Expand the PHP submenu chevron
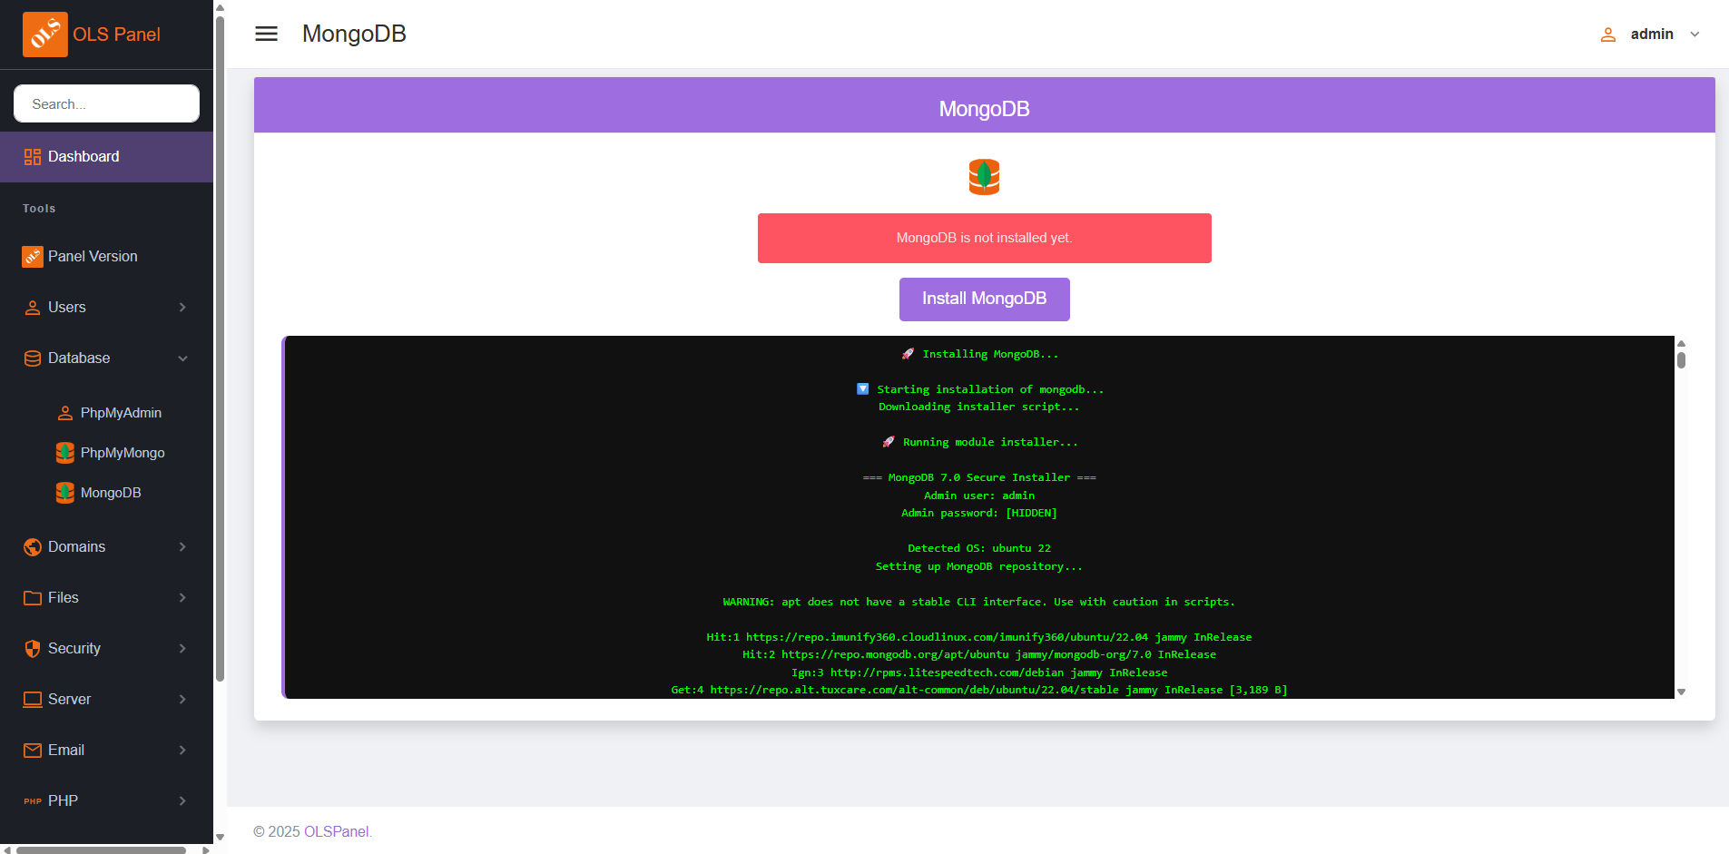 (182, 801)
